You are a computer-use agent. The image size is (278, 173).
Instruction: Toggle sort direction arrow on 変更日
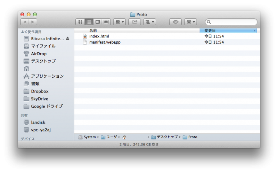point(254,31)
